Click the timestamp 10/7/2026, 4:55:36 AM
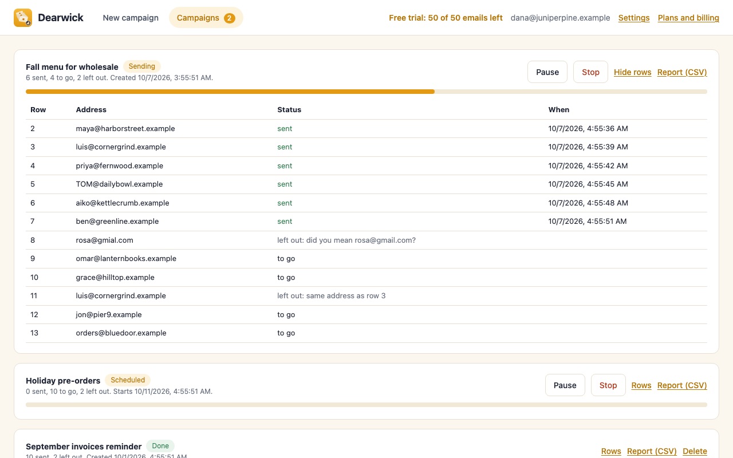Image resolution: width=733 pixels, height=458 pixels. point(588,128)
